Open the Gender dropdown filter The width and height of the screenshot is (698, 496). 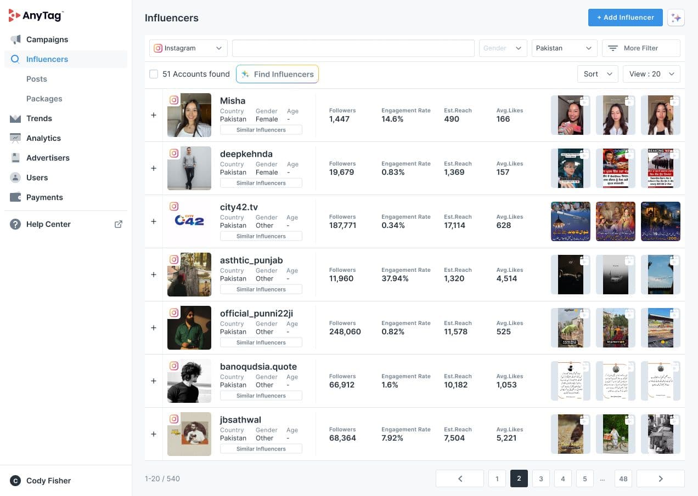502,48
